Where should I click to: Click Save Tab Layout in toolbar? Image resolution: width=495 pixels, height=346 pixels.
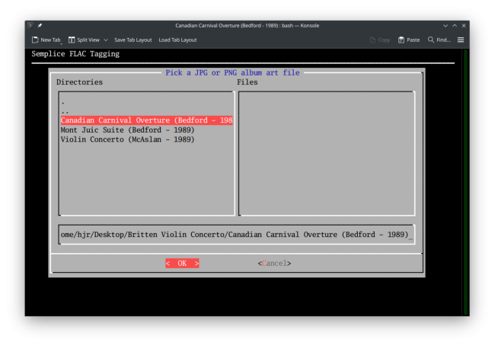point(133,40)
